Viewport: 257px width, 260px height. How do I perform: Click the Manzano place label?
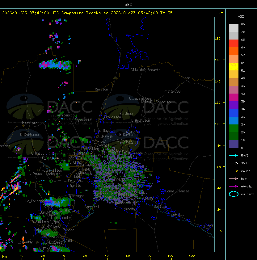point(26,241)
